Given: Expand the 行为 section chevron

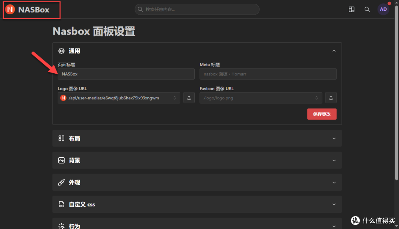Looking at the screenshot, I should (334, 226).
